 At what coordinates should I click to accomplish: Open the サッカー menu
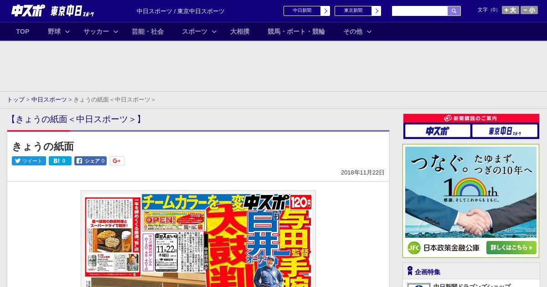(x=96, y=31)
